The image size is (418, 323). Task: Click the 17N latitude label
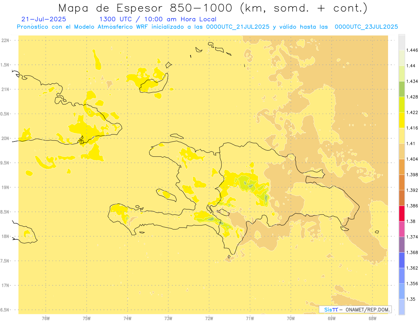tap(6, 285)
